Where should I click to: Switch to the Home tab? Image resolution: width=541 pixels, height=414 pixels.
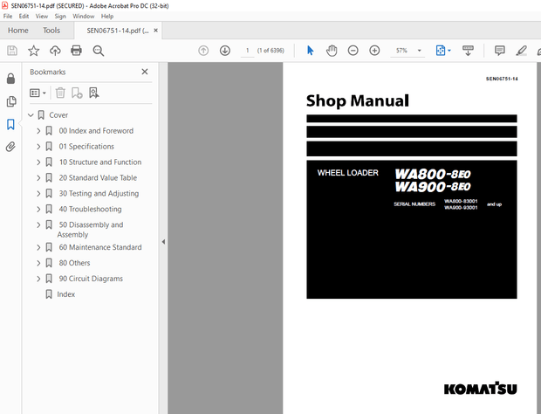pyautogui.click(x=18, y=31)
